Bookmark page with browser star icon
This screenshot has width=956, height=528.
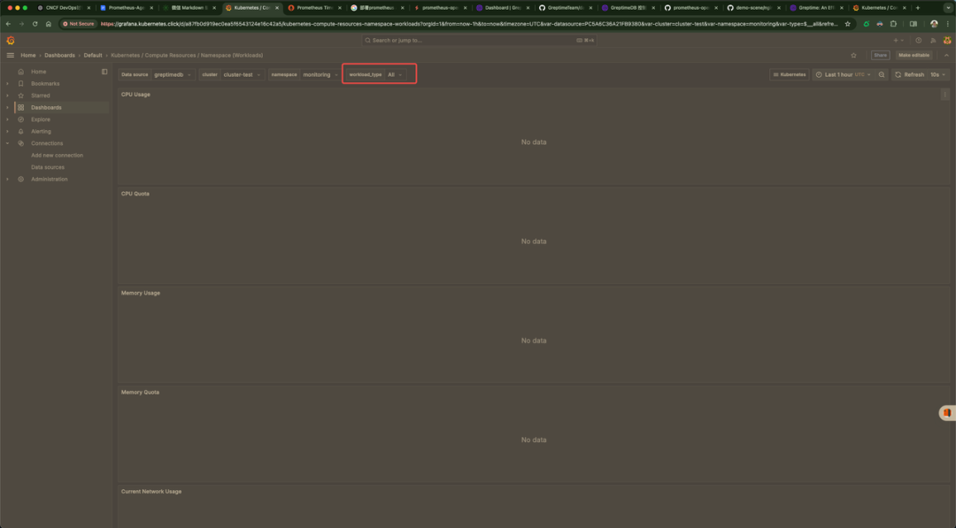(847, 24)
